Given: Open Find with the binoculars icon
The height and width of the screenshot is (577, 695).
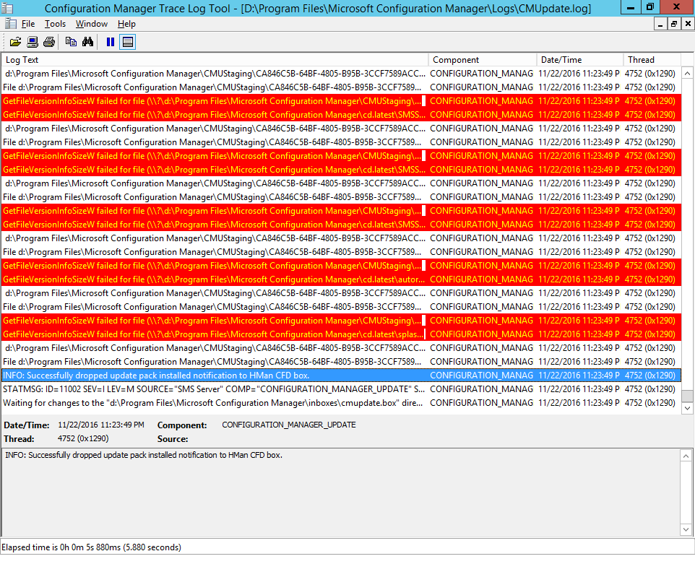Looking at the screenshot, I should pyautogui.click(x=87, y=42).
